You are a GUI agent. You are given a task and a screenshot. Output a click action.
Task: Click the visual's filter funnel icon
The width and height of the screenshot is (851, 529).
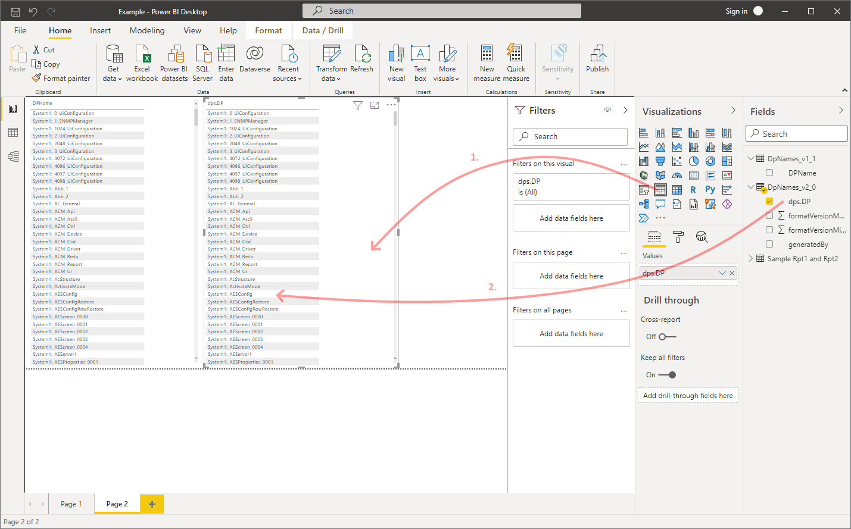tap(358, 105)
